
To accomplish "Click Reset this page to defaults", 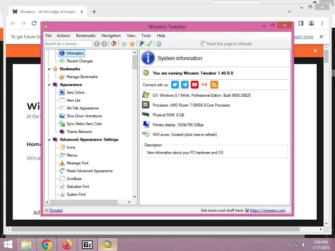I will [226, 44].
